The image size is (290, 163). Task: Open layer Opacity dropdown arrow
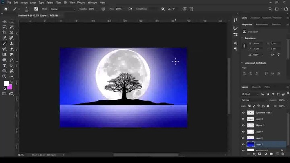click(x=287, y=100)
